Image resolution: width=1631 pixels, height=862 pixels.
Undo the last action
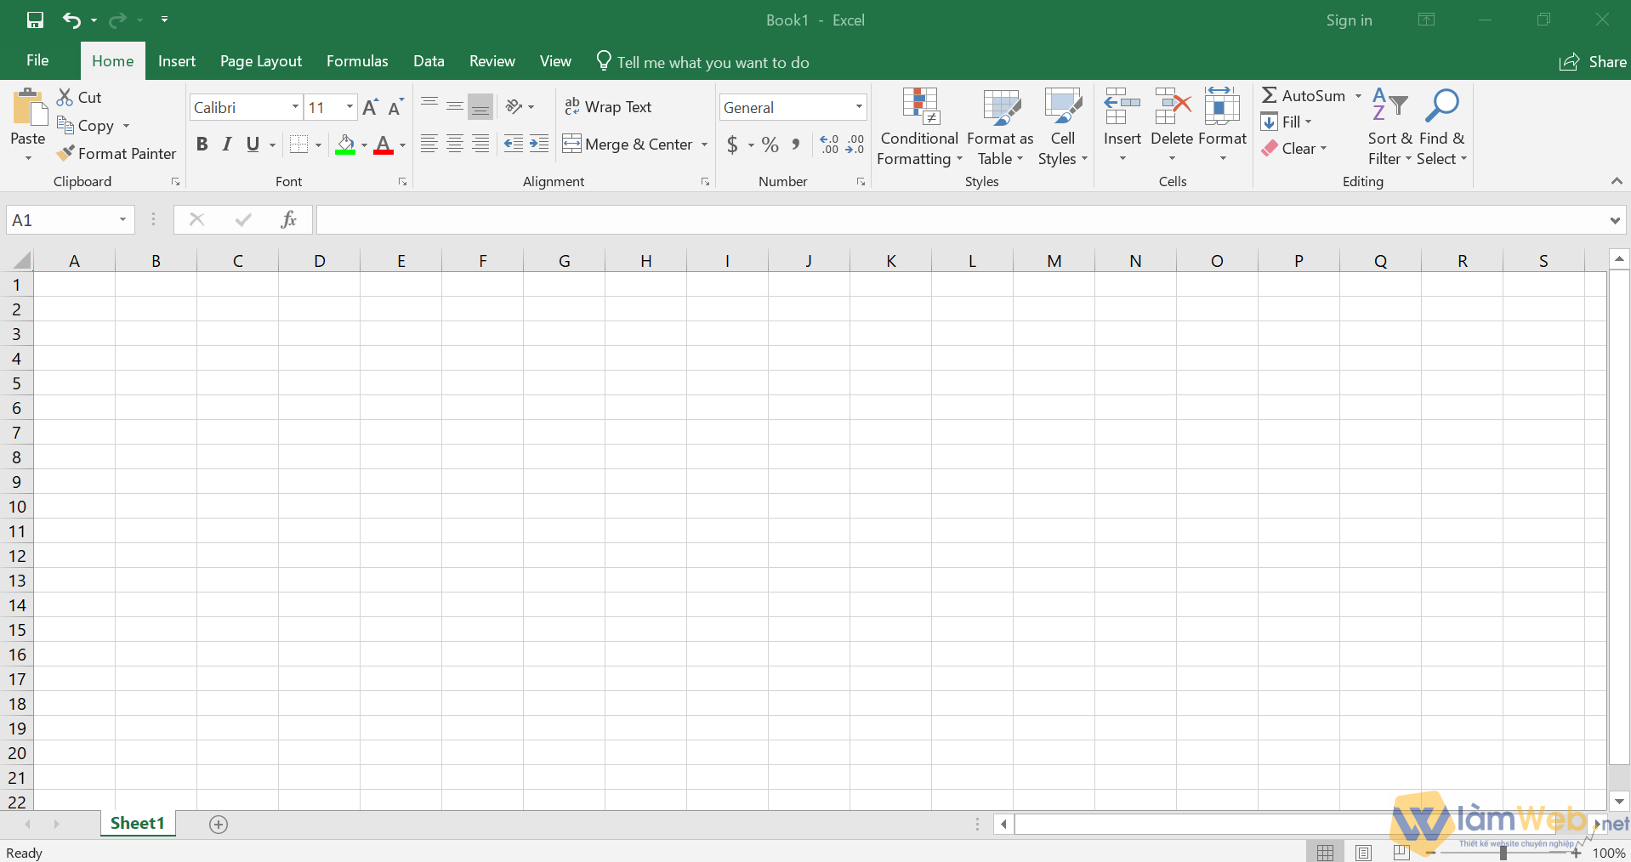72,20
